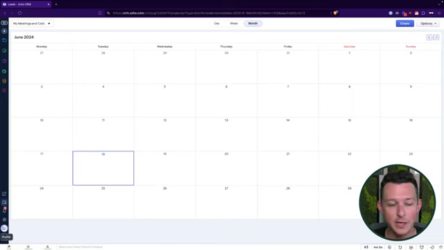Click date 25 on the calendar
Viewport: 444px width, 250px height.
point(103,188)
